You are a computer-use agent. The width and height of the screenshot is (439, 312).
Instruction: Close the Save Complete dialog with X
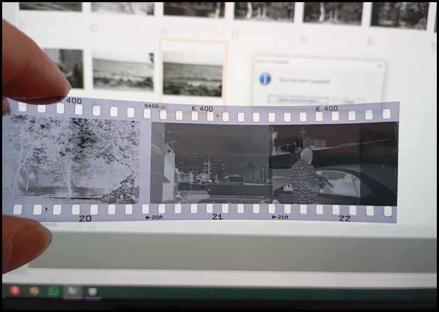(x=380, y=65)
